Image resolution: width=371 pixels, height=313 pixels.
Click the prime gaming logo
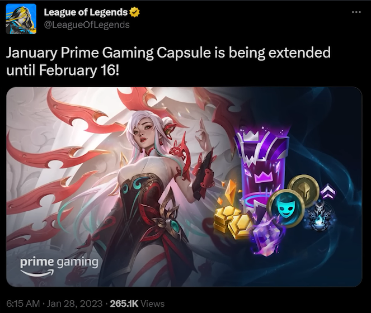59,267
